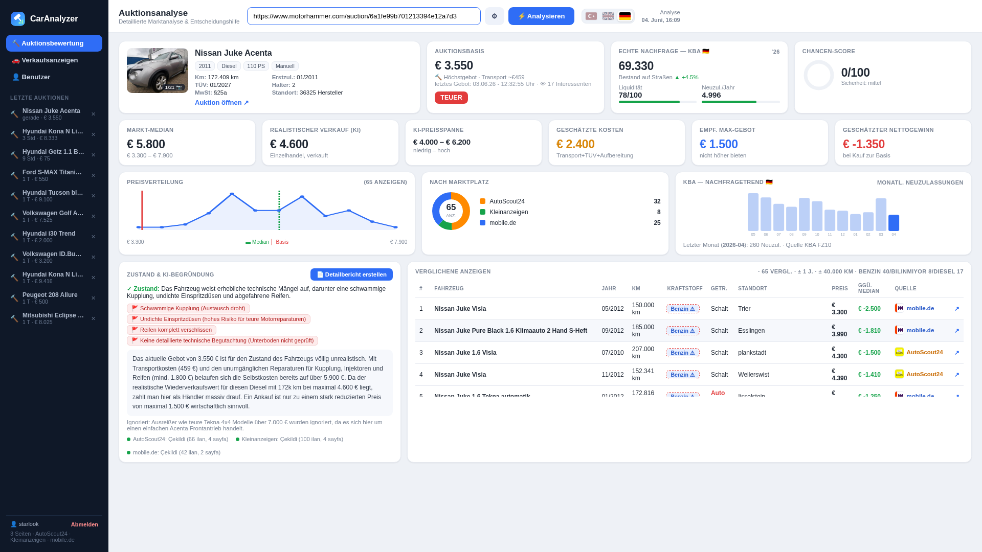
Task: Remove Peugeot 208 Allure entry
Action: 93,298
